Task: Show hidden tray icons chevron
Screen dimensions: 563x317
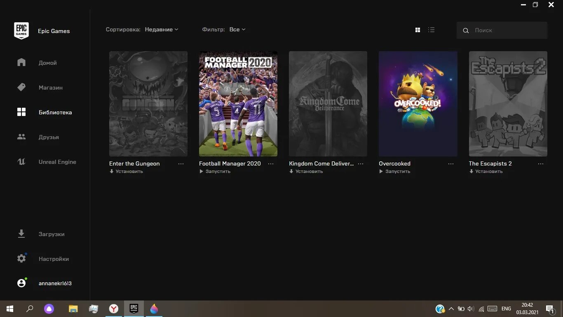Action: click(451, 309)
